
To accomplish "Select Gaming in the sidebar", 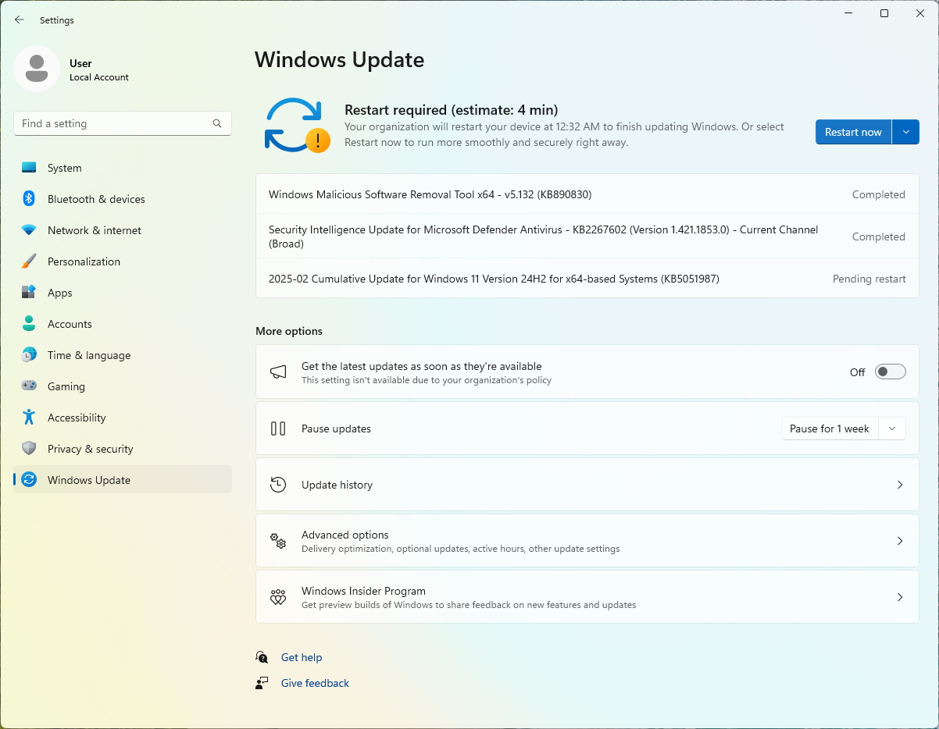I will tap(123, 386).
